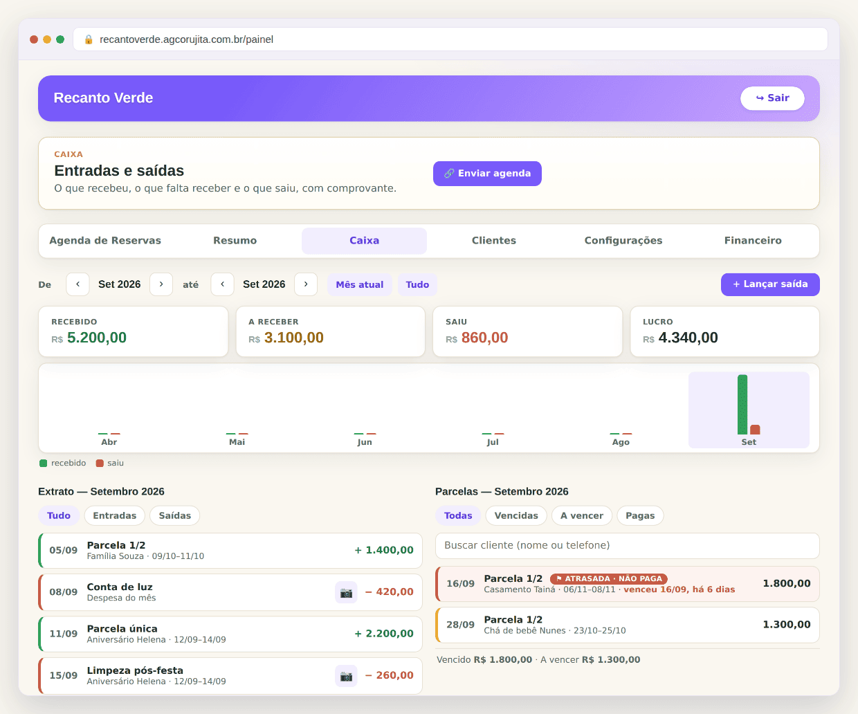
Task: Show Todas parcelas filter
Action: pos(458,515)
